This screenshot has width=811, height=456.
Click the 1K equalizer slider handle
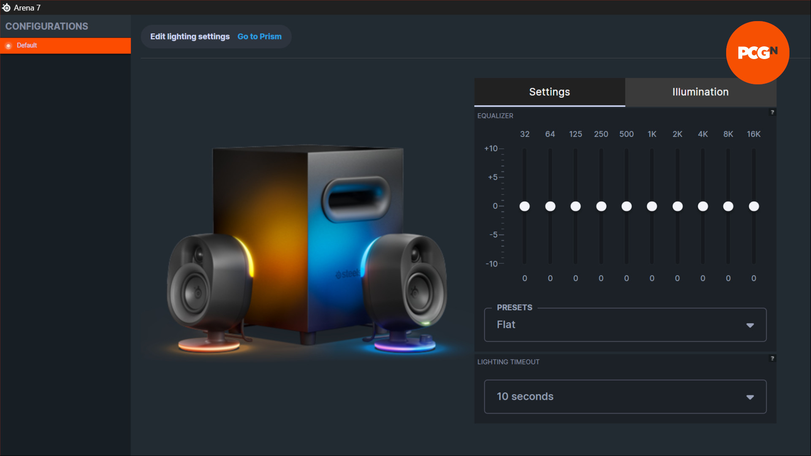[x=652, y=206]
